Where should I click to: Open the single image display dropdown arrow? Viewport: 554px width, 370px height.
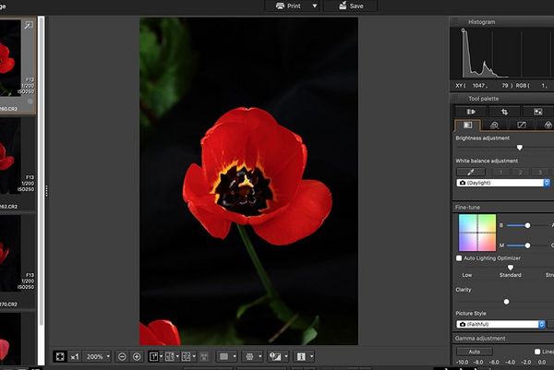pos(161,356)
